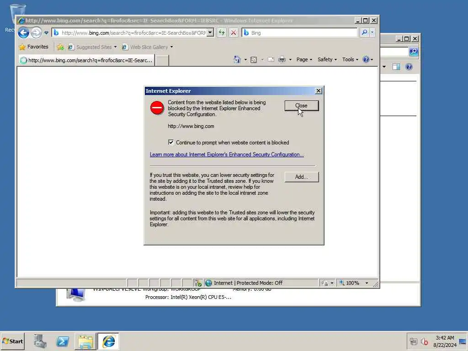Select the bing.com search tab

pos(86,60)
